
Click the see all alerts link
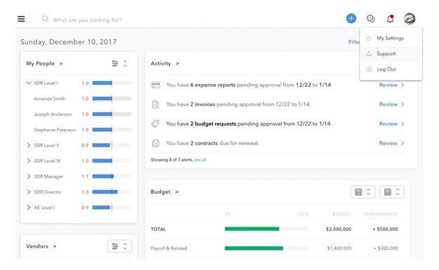pyautogui.click(x=200, y=160)
